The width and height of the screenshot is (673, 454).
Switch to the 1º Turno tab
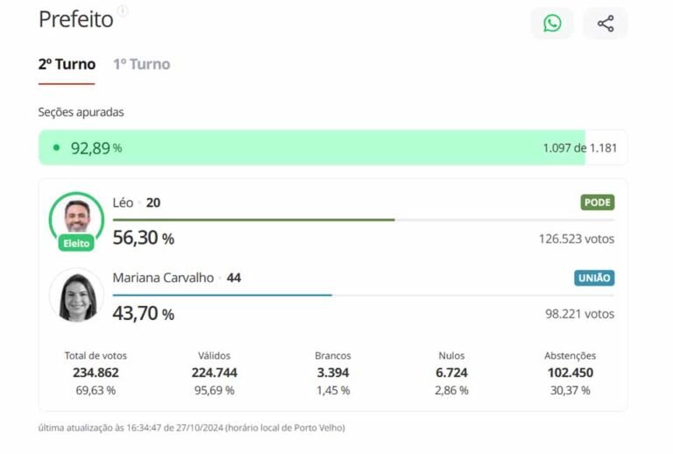pyautogui.click(x=142, y=64)
